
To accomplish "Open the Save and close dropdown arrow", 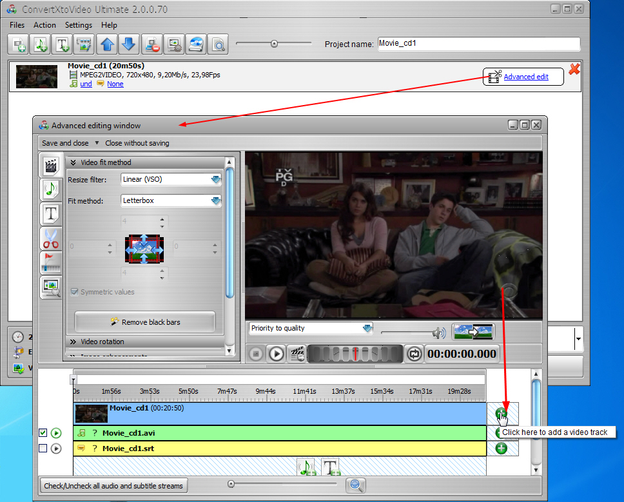I will click(x=97, y=143).
